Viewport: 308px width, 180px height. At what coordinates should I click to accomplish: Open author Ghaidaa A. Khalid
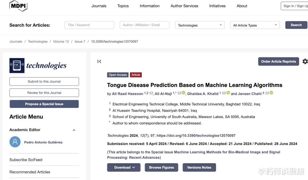coord(203,94)
